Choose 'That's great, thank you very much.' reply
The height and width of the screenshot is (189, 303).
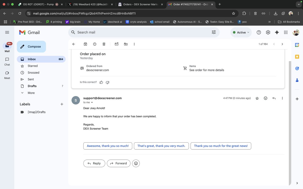[161, 146]
